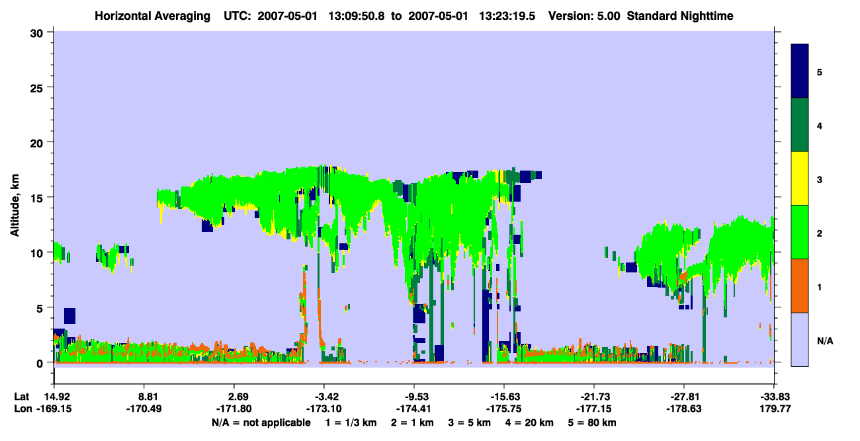Click legend note '3 = 5 km'
This screenshot has height=441, width=860.
pyautogui.click(x=470, y=422)
